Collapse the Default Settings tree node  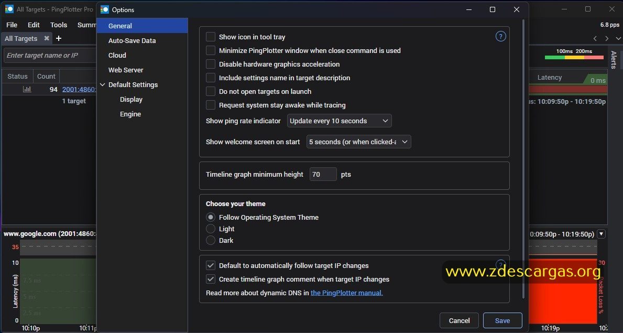(103, 84)
